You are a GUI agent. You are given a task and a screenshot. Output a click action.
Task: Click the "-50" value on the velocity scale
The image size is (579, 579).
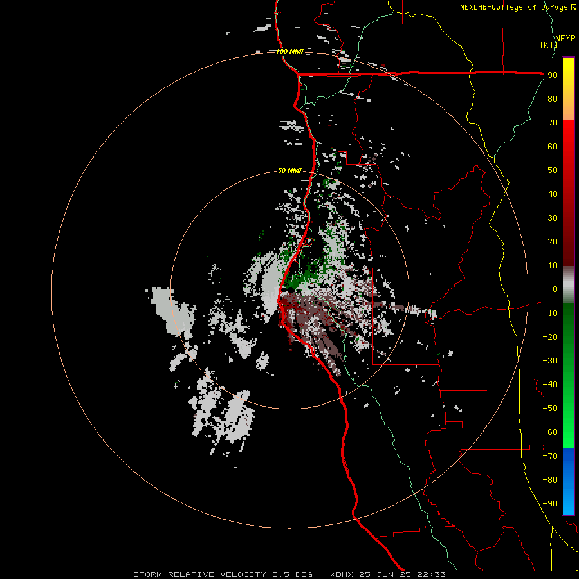click(x=550, y=409)
